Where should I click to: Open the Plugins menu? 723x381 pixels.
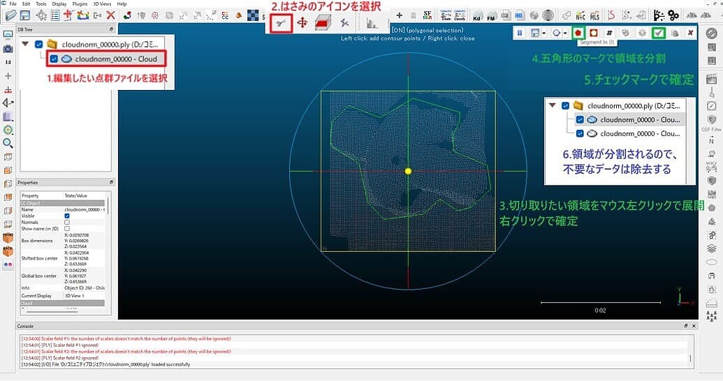click(80, 3)
